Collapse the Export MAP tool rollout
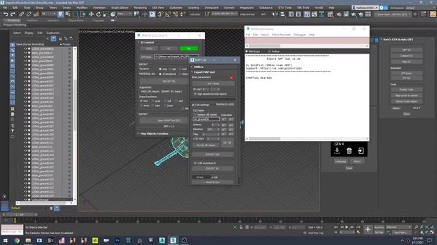Image resolution: width=437 pixels, height=245 pixels. 204,72
